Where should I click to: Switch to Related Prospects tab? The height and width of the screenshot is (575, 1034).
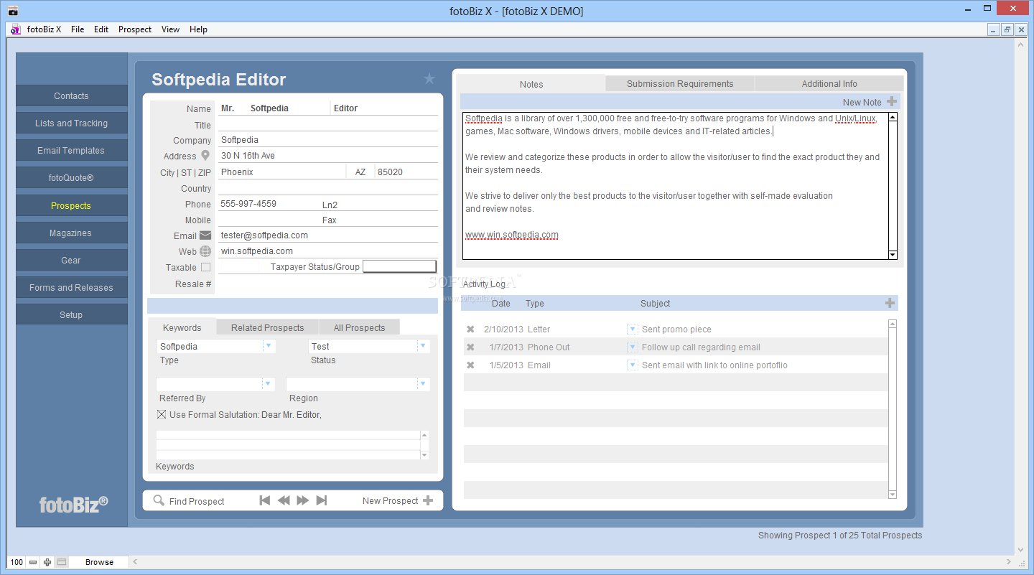pyautogui.click(x=267, y=328)
